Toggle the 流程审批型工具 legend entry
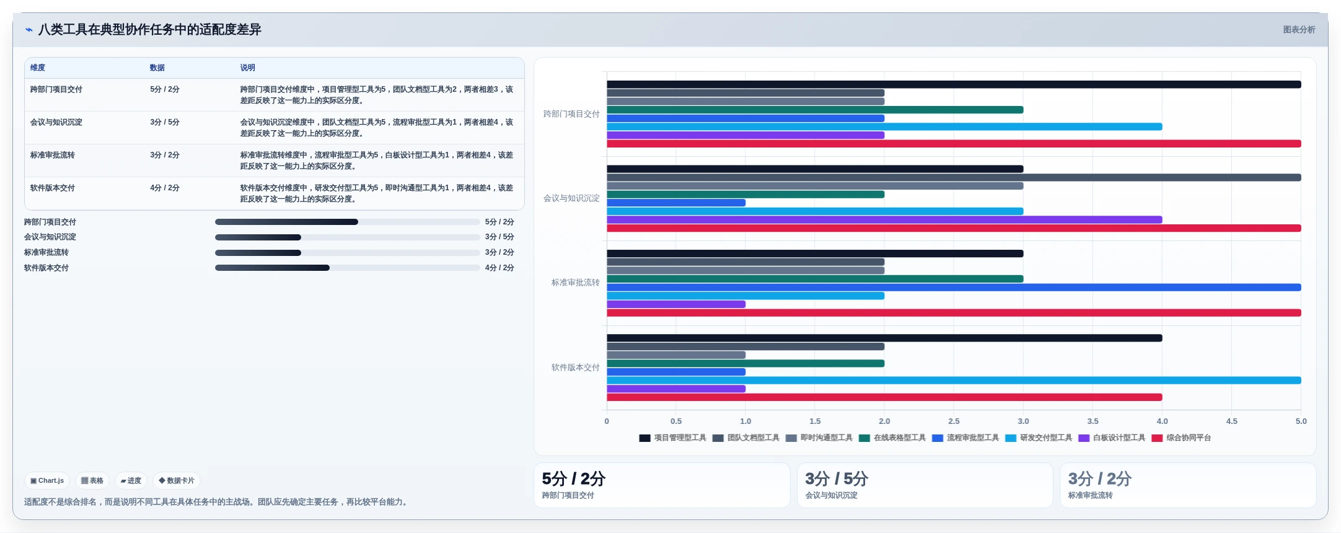1341x533 pixels. pos(965,438)
